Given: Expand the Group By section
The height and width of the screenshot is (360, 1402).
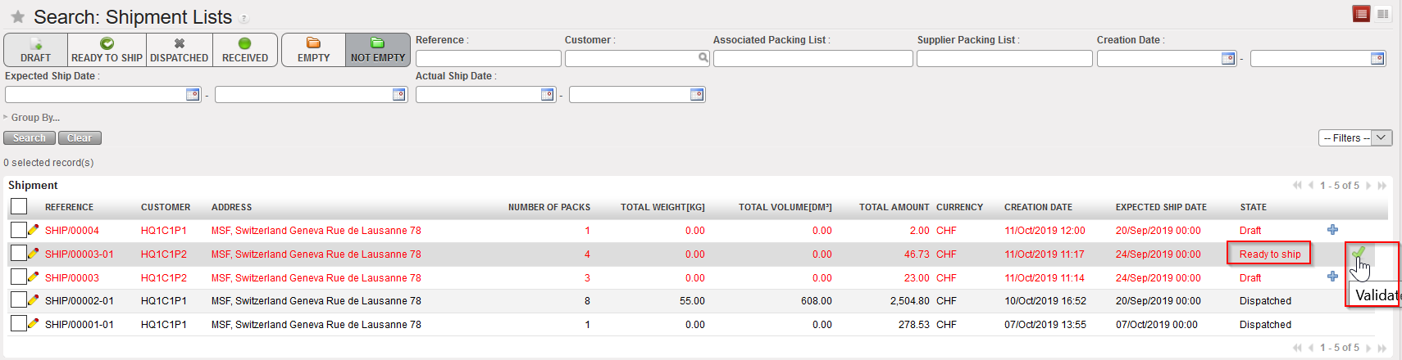Looking at the screenshot, I should tap(34, 118).
